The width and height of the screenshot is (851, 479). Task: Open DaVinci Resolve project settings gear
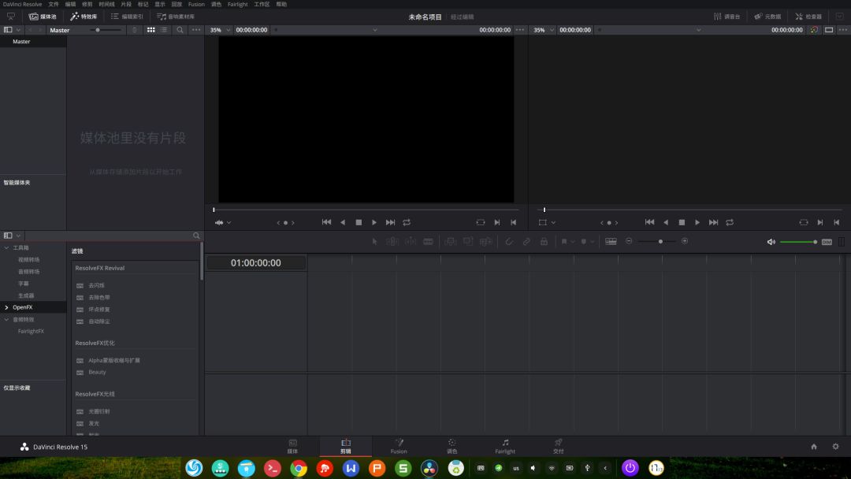(x=835, y=447)
